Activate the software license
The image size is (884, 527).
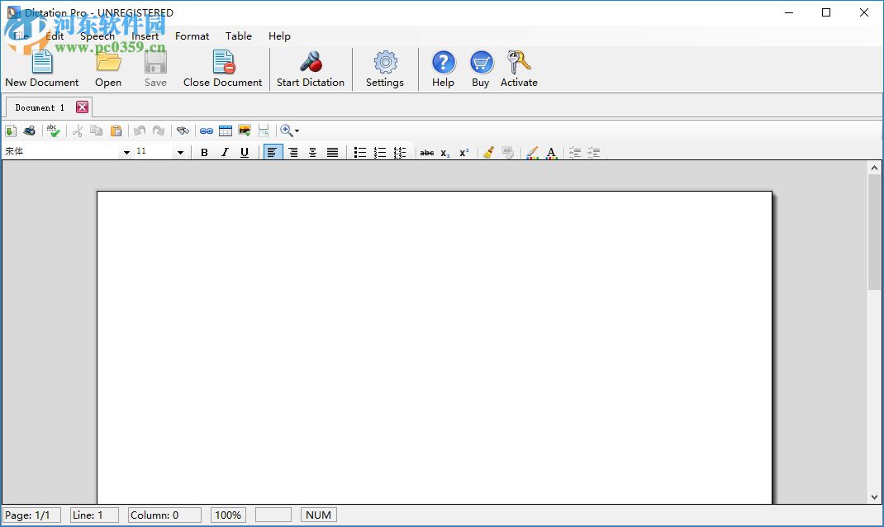click(x=519, y=68)
